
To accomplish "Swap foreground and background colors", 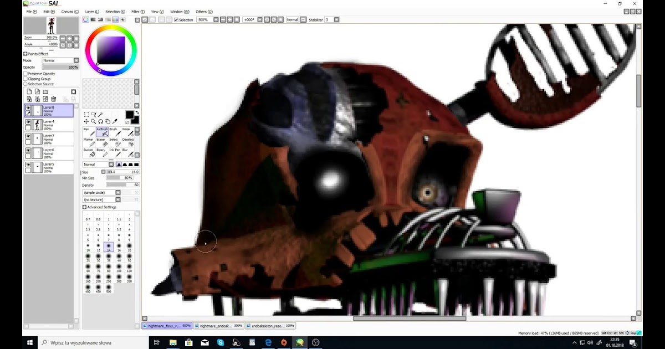I will click(x=136, y=113).
